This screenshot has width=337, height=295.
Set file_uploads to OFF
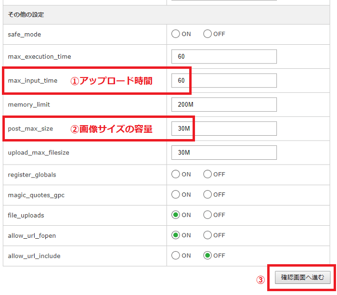(207, 215)
